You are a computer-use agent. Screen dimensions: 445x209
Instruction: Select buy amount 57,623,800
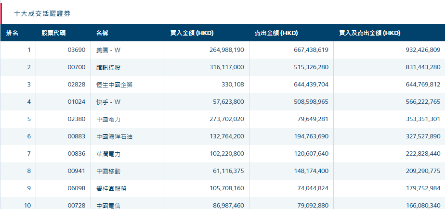(x=228, y=102)
